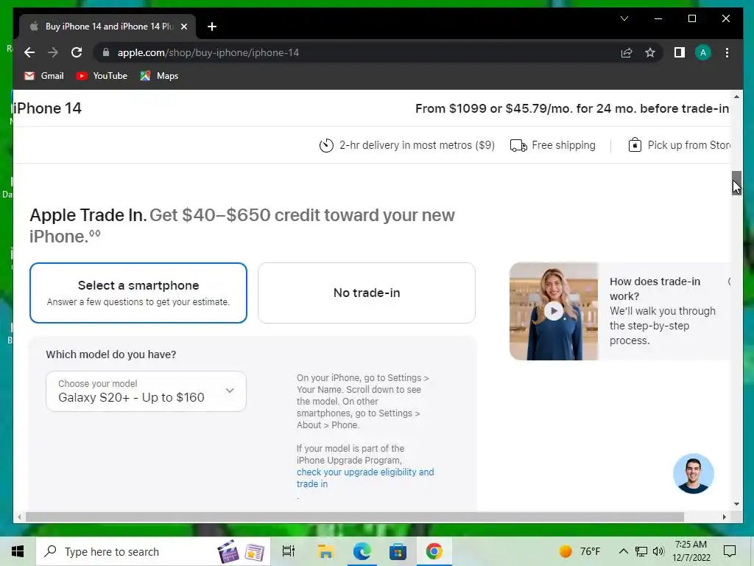The image size is (754, 566).
Task: Go back with the browser back arrow
Action: (x=29, y=52)
